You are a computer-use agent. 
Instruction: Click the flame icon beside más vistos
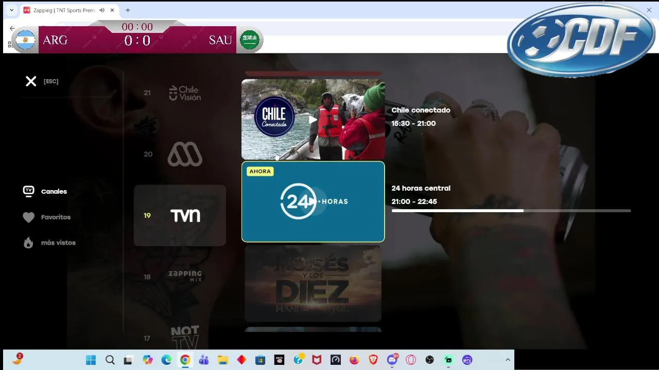28,243
